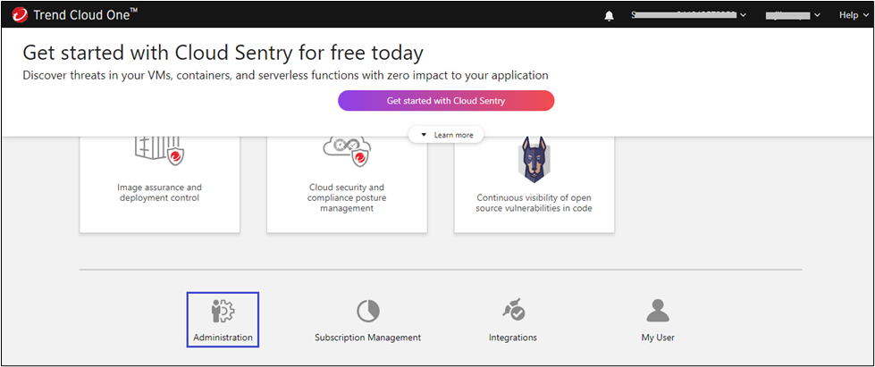Click the My User text label
Screen dimensions: 875x367
tap(658, 338)
